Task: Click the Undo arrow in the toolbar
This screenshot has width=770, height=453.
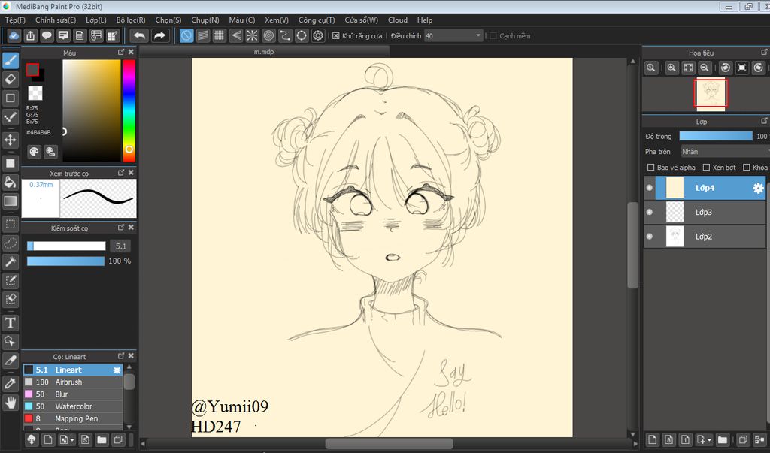Action: tap(139, 35)
